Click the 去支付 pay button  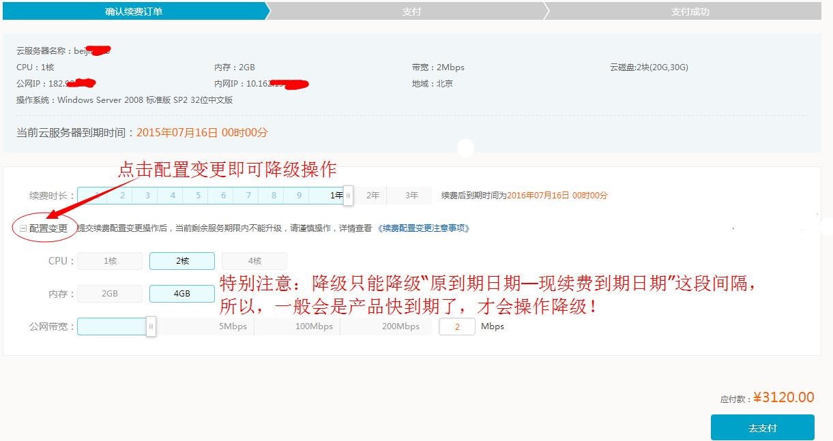pyautogui.click(x=762, y=428)
